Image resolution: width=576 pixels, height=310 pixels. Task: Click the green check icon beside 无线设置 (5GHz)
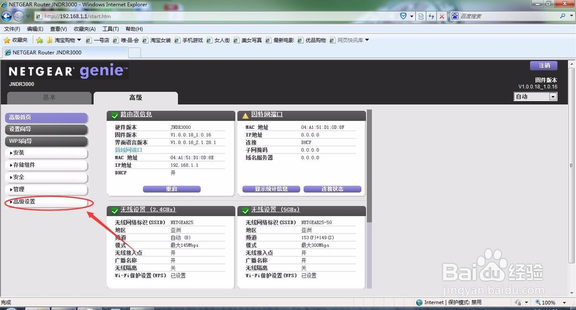click(x=245, y=211)
